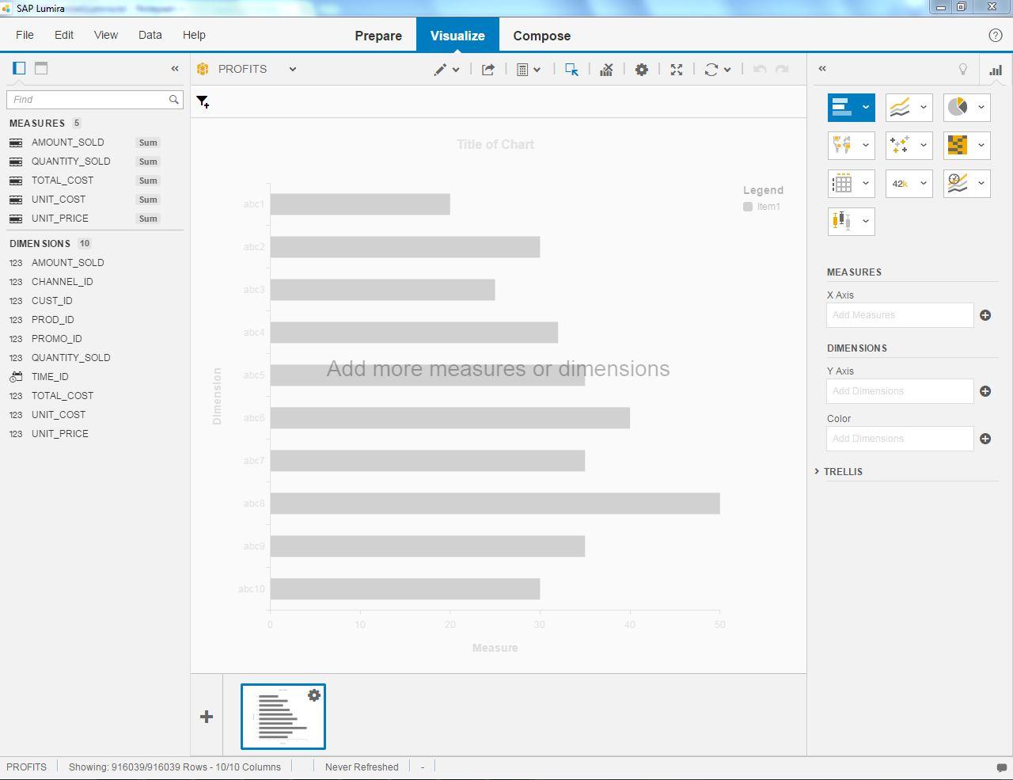Open the bar chart variants dropdown arrow

866,107
